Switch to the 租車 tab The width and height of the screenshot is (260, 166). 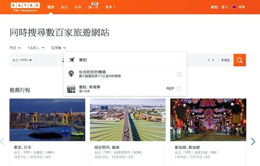tap(78, 7)
